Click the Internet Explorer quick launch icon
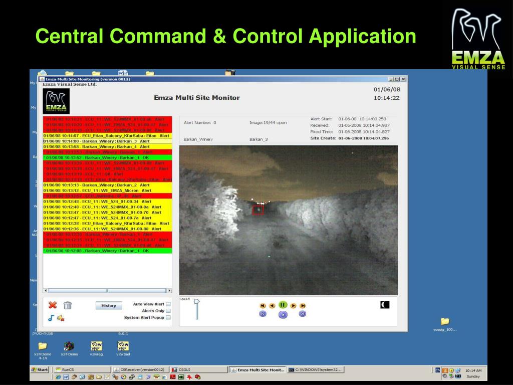The width and height of the screenshot is (513, 385). [x=58, y=377]
